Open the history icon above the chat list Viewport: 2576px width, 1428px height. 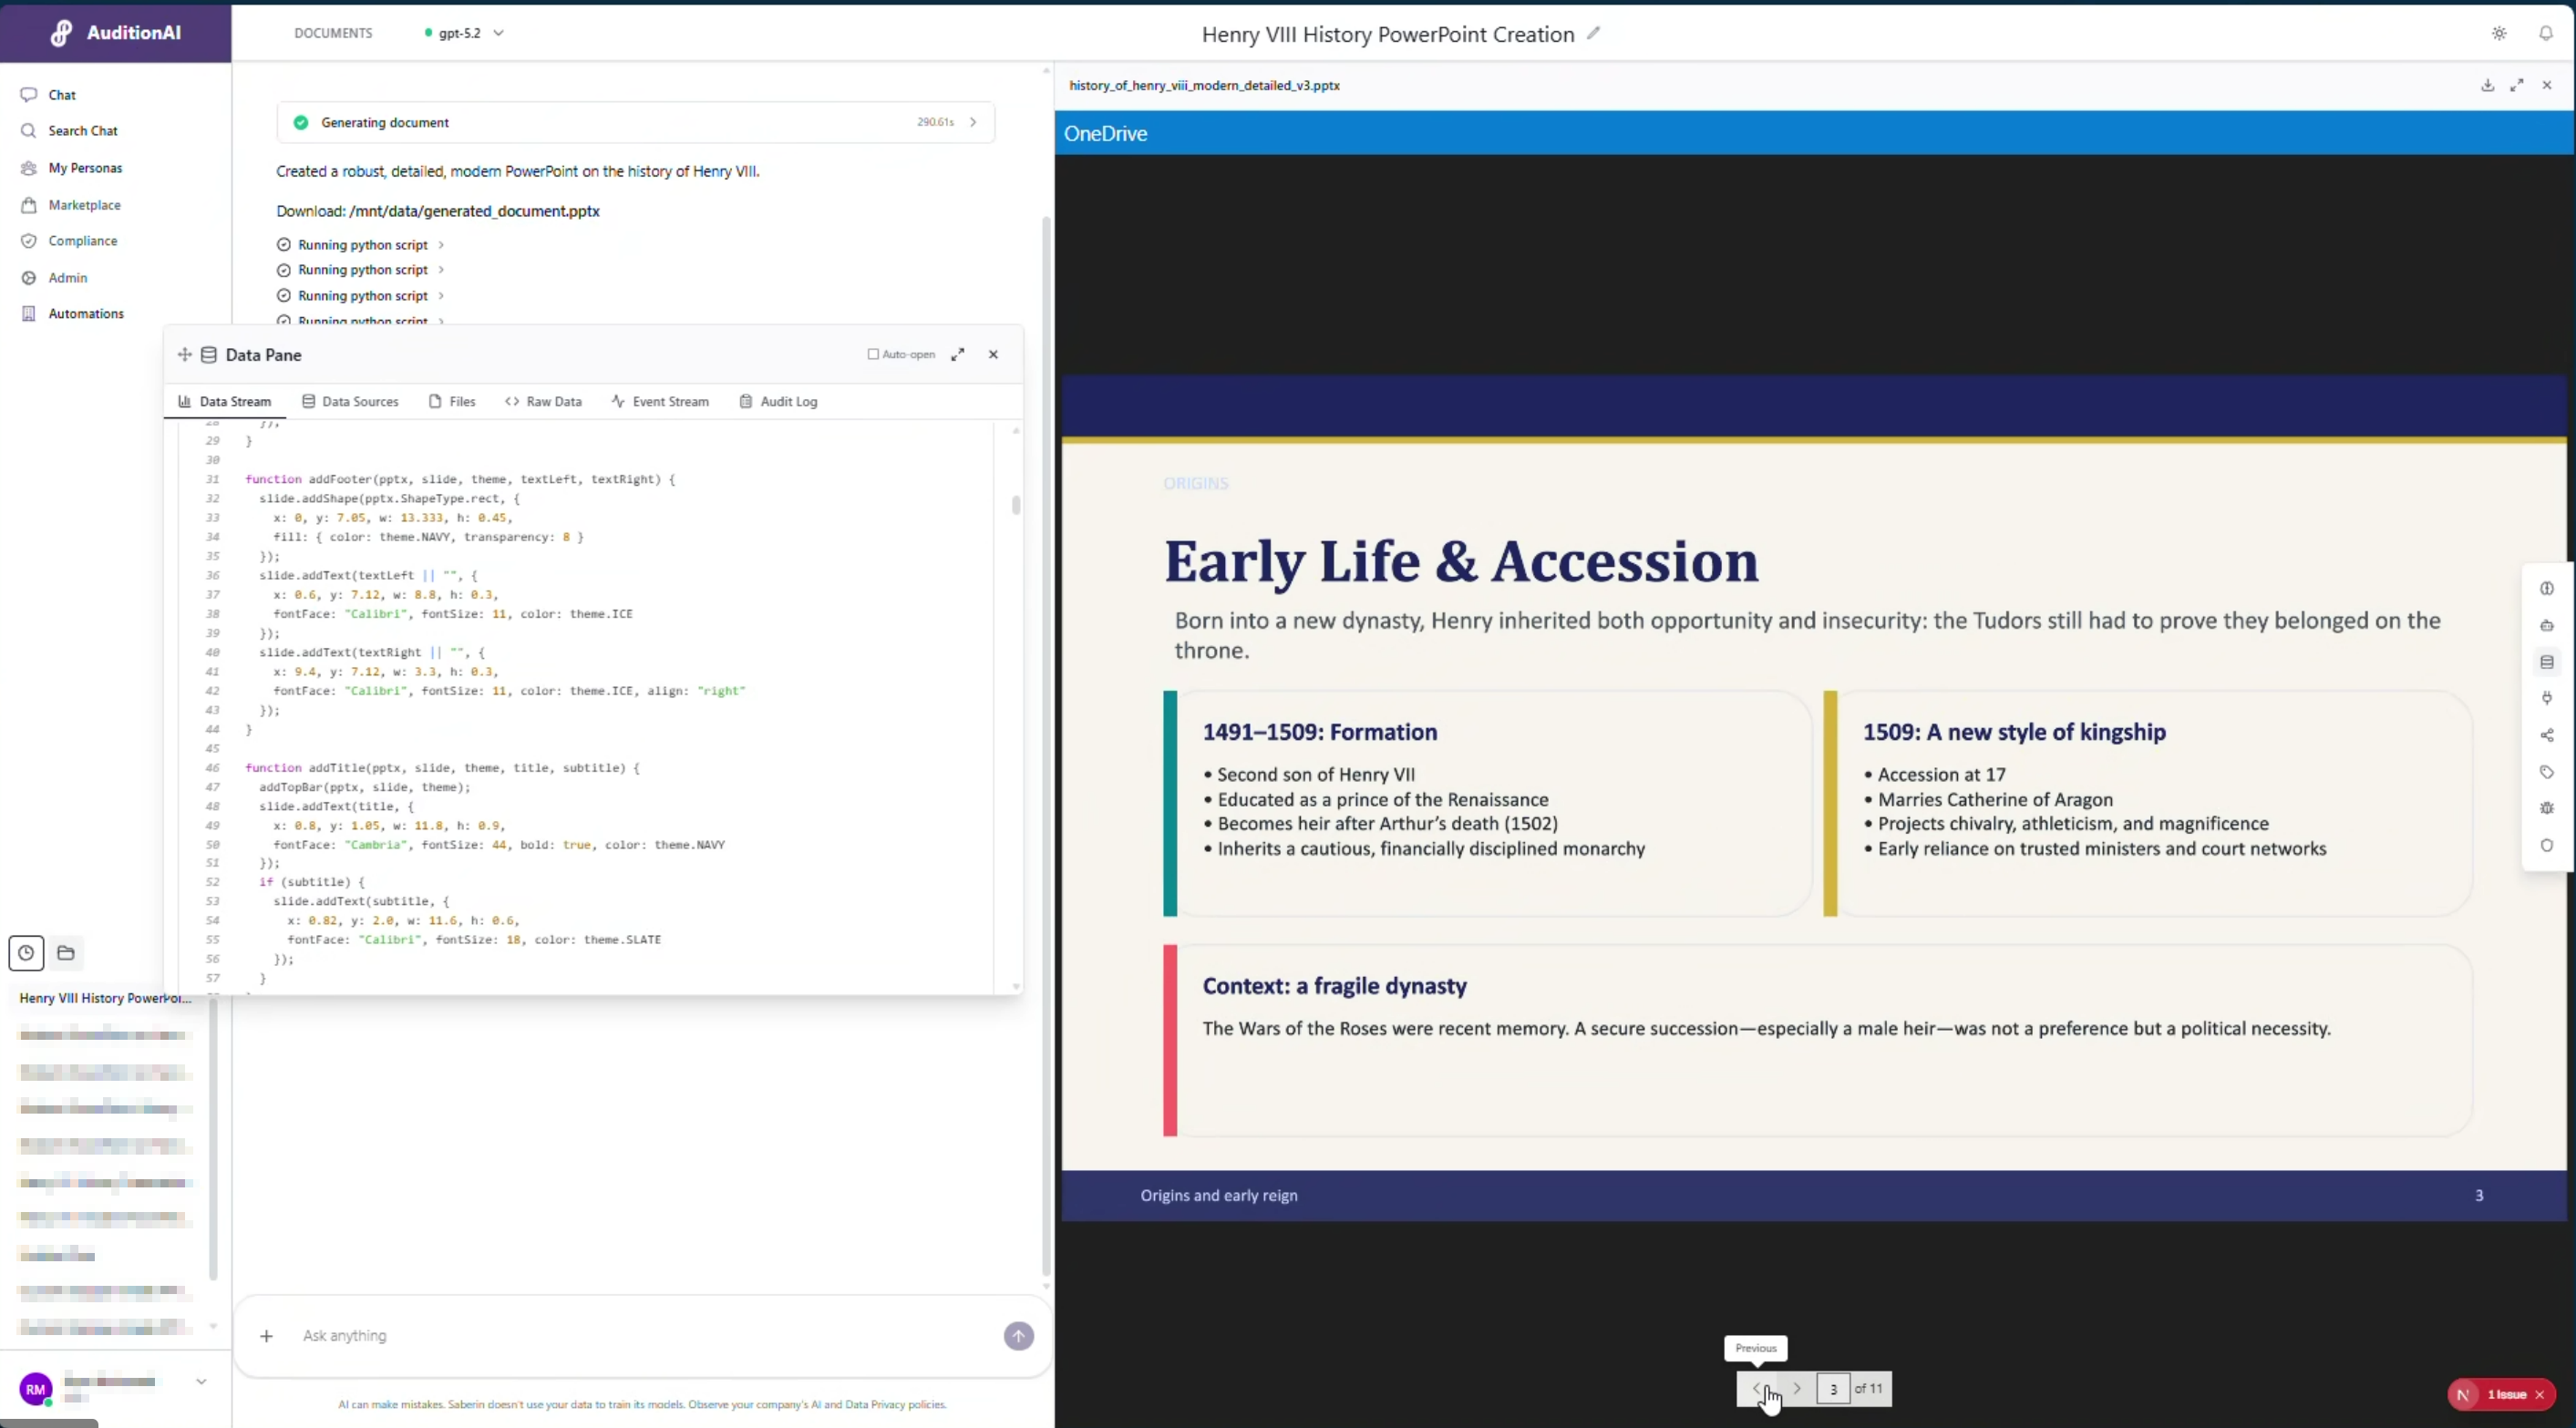point(26,953)
